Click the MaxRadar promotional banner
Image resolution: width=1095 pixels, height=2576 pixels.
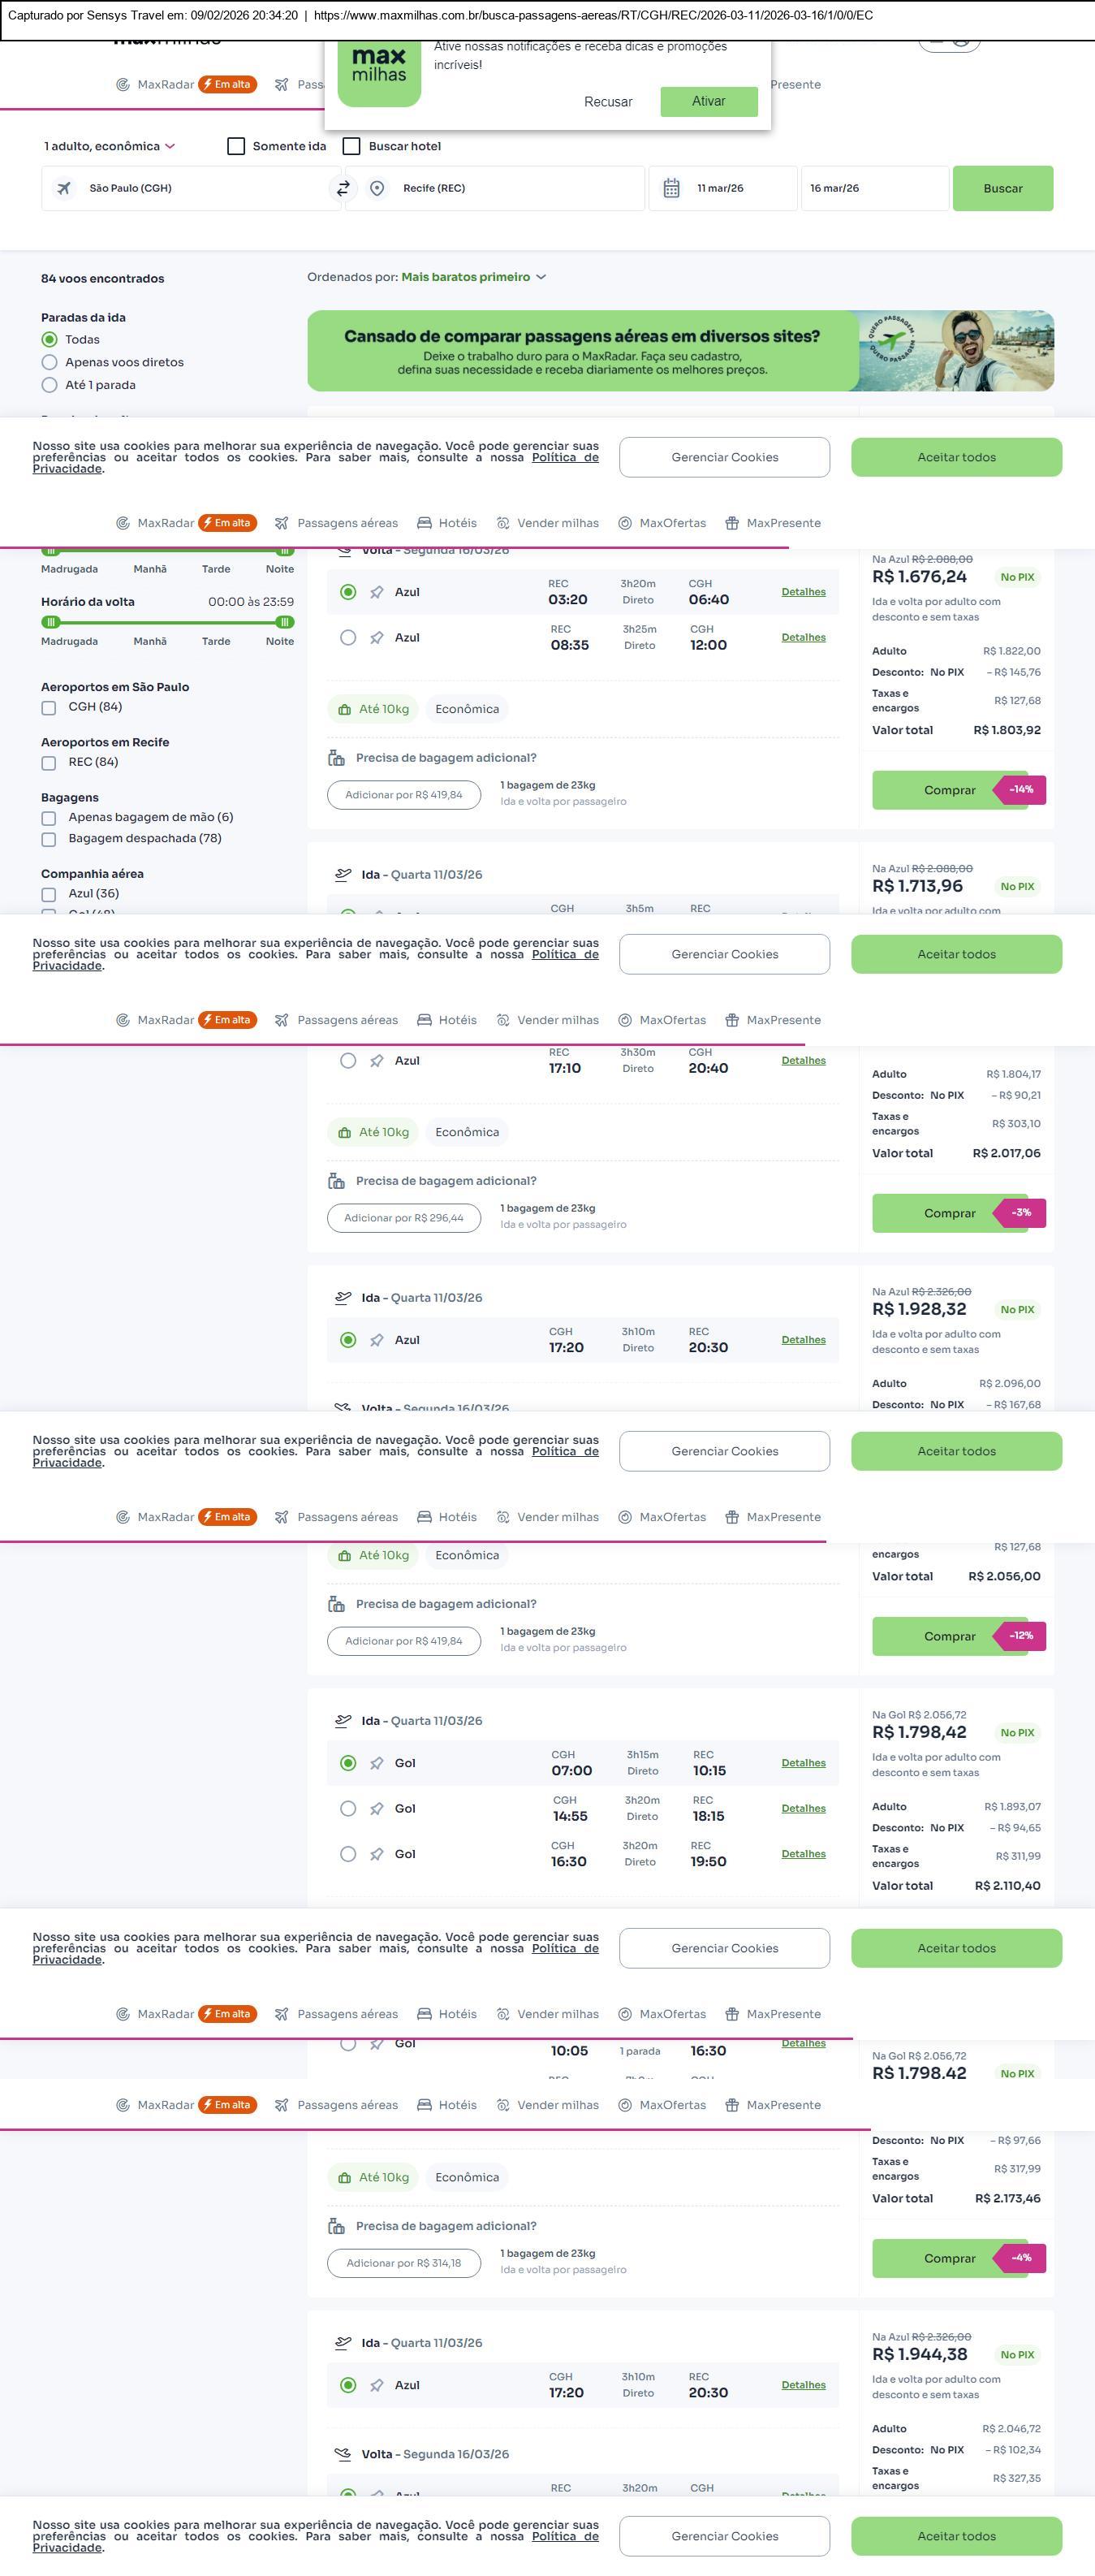coord(679,351)
